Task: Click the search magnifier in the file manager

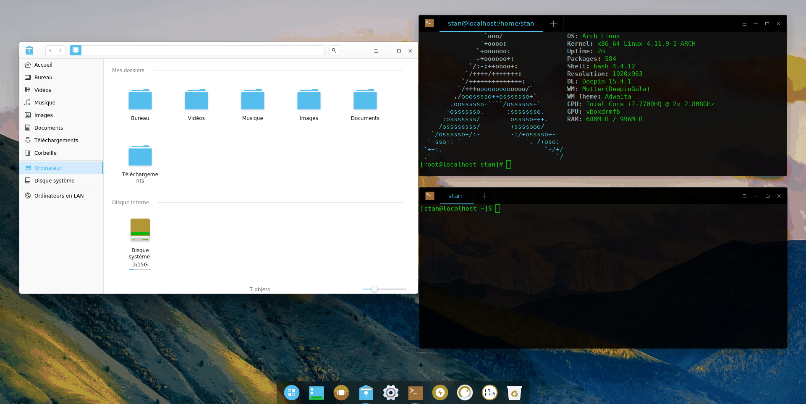Action: point(334,50)
